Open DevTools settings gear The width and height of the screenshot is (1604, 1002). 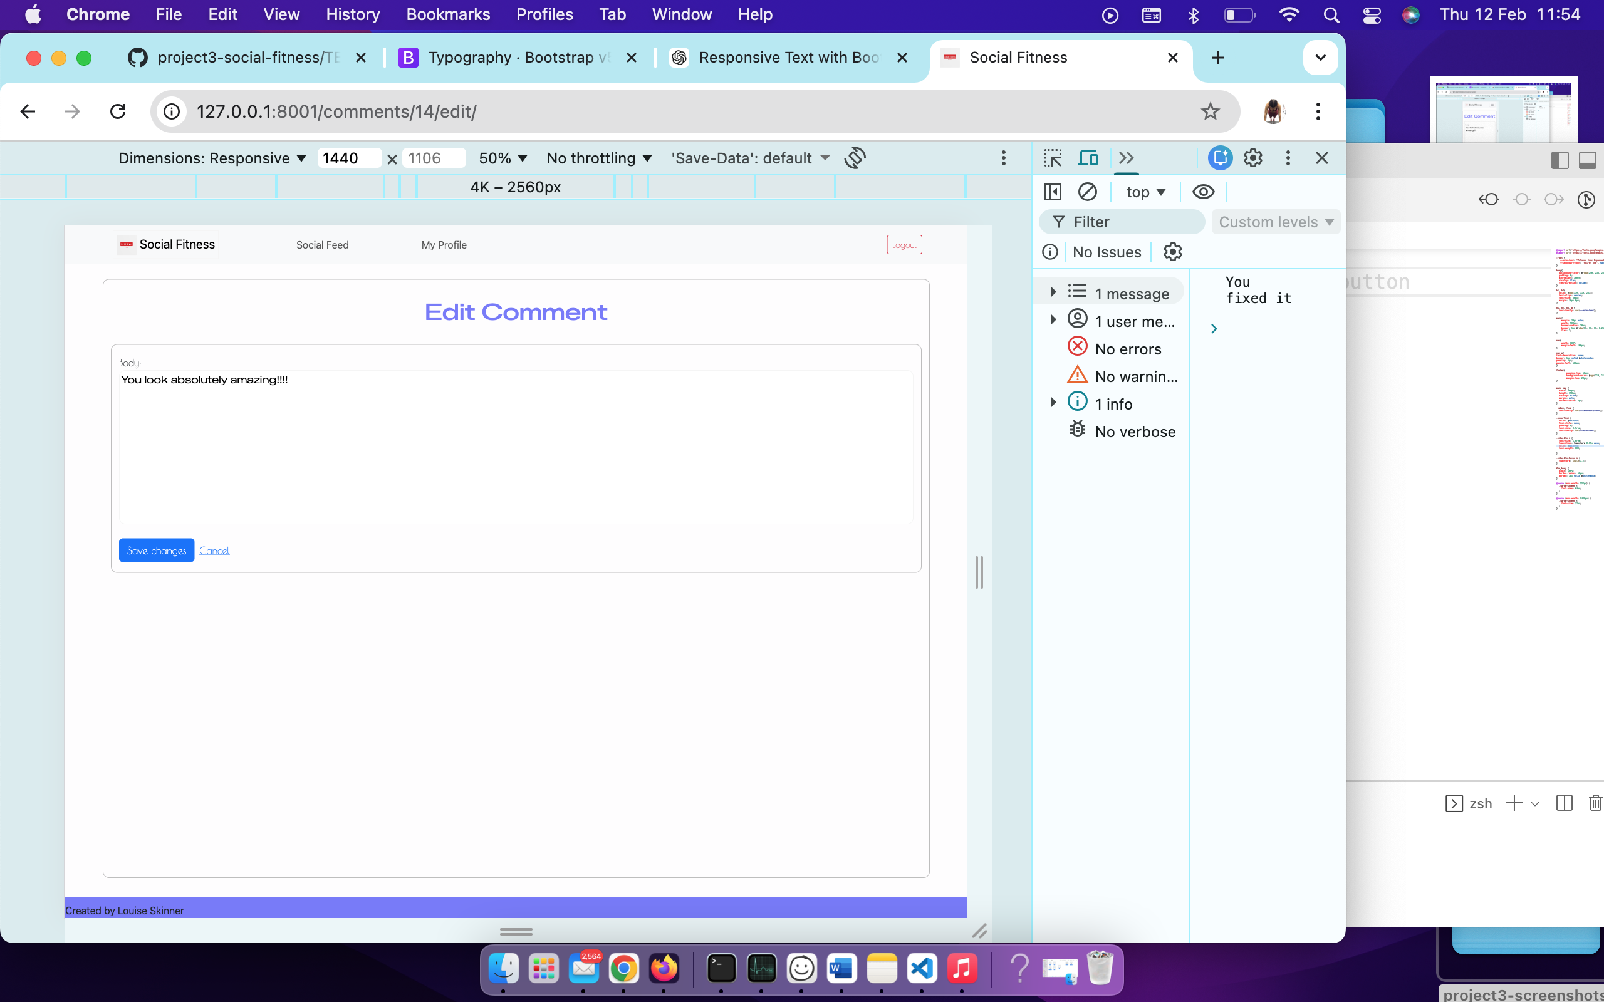[1252, 158]
